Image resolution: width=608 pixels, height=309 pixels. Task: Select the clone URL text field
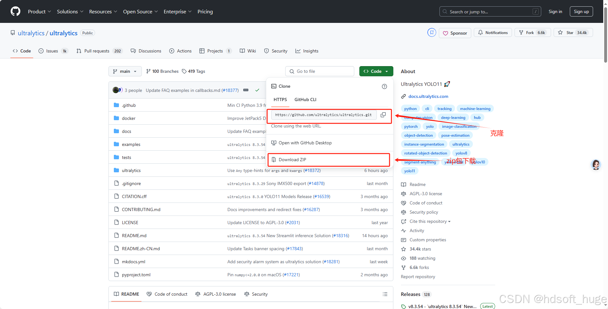(x=324, y=115)
